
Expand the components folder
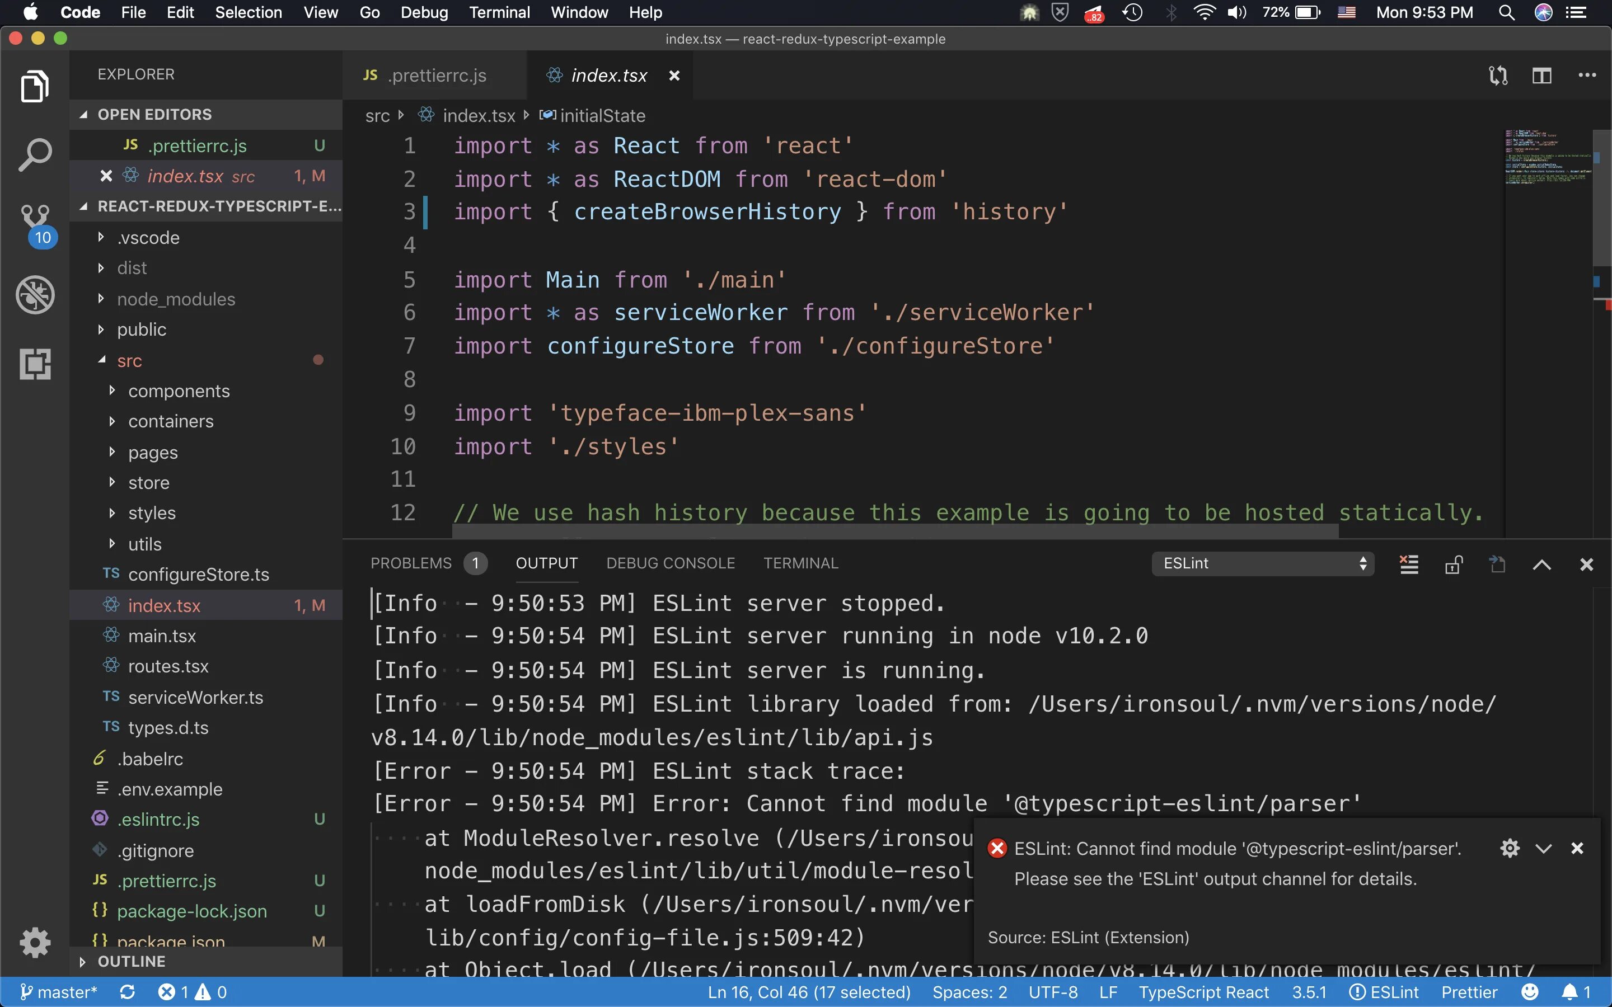coord(179,391)
